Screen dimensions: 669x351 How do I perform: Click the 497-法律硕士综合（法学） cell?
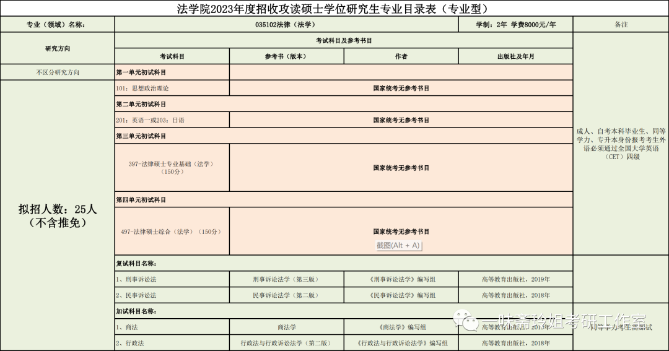tap(172, 232)
